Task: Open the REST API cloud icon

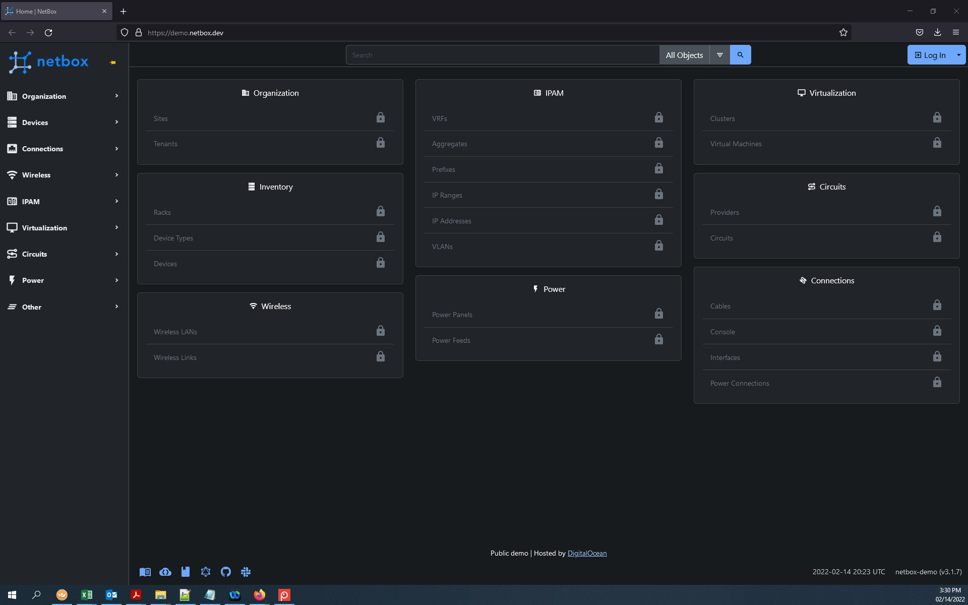Action: 165,572
